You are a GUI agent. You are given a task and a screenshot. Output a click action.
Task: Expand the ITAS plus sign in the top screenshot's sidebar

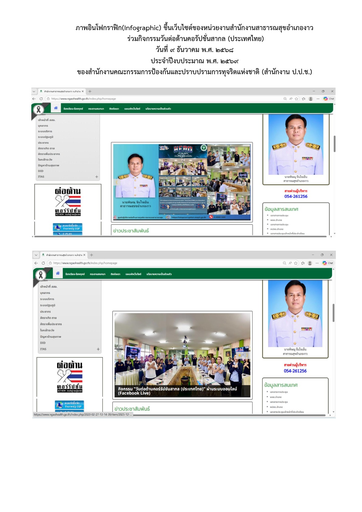point(97,177)
